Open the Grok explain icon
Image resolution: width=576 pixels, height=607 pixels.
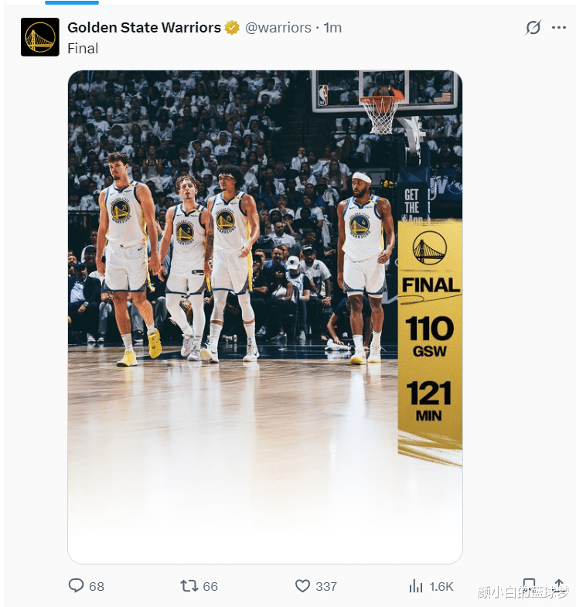[533, 28]
